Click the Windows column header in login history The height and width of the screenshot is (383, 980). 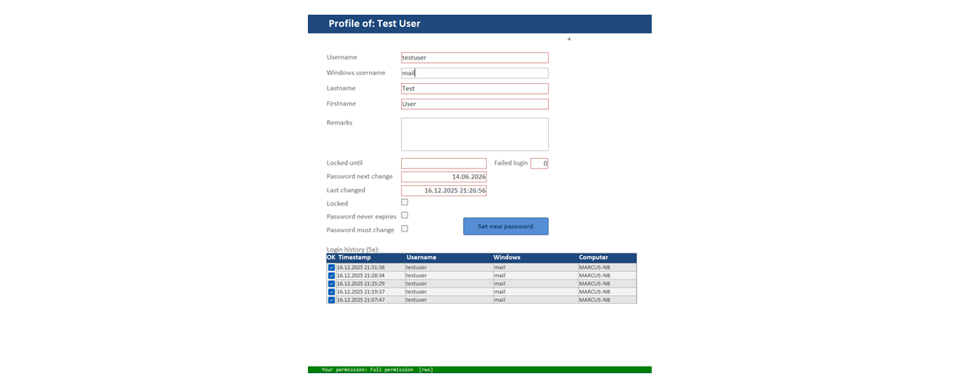(506, 258)
